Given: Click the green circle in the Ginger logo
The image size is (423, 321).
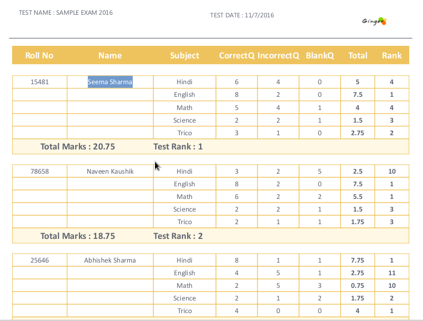Looking at the screenshot, I should [381, 19].
